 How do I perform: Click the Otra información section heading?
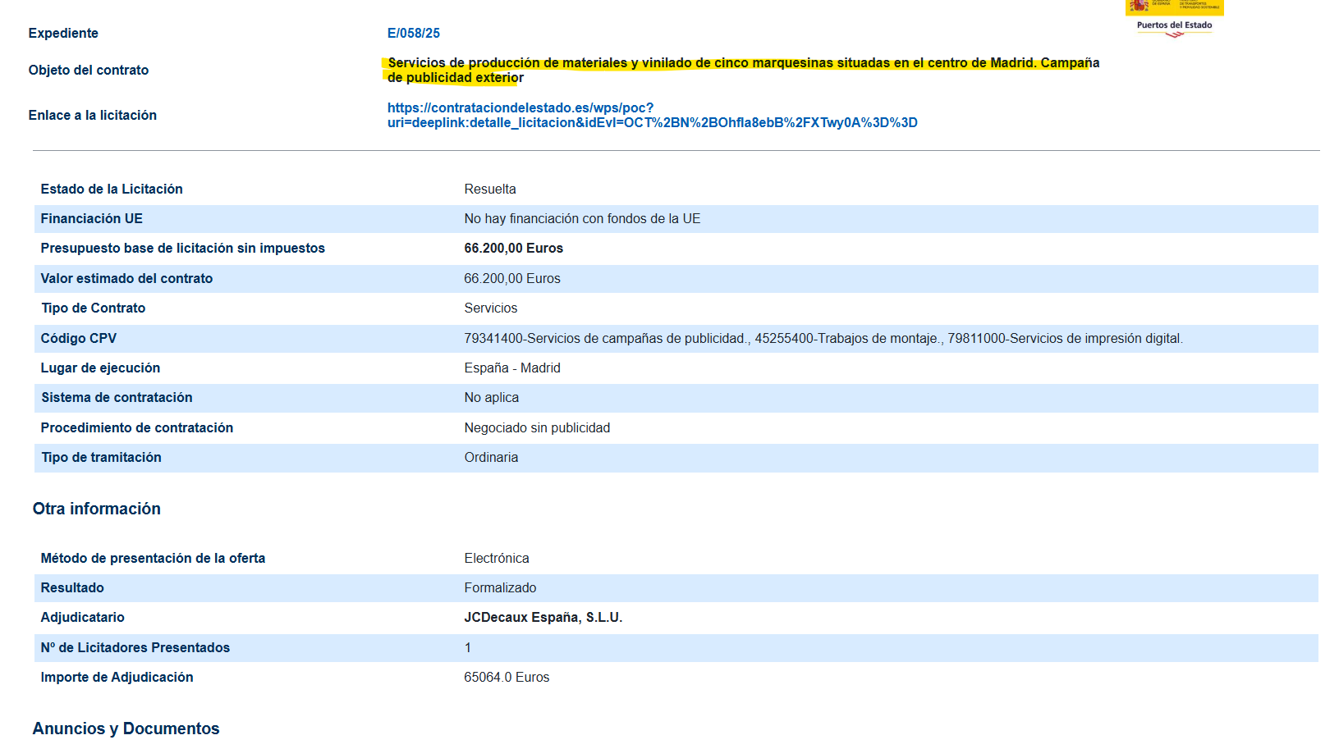click(97, 509)
